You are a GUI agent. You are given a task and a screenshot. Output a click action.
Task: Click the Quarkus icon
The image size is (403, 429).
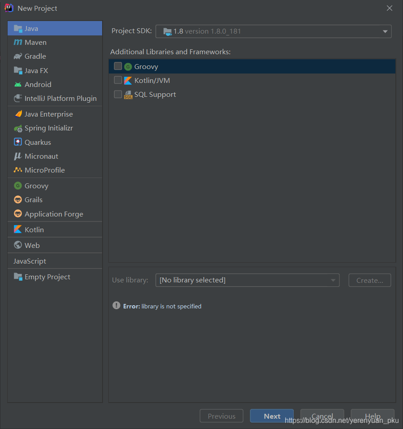[x=18, y=142]
